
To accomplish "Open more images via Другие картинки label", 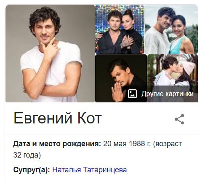I will (x=168, y=94).
